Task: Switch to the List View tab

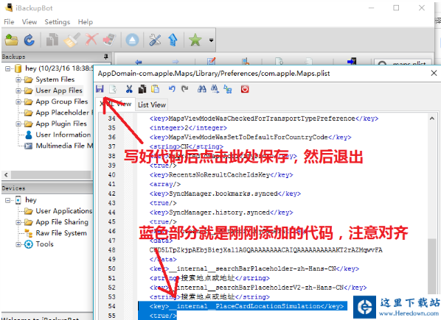Action: pos(152,105)
